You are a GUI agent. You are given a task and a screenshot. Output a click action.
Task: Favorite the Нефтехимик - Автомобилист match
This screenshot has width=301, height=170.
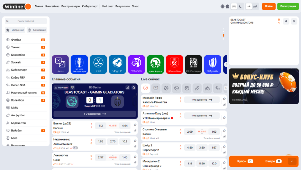[135, 141]
